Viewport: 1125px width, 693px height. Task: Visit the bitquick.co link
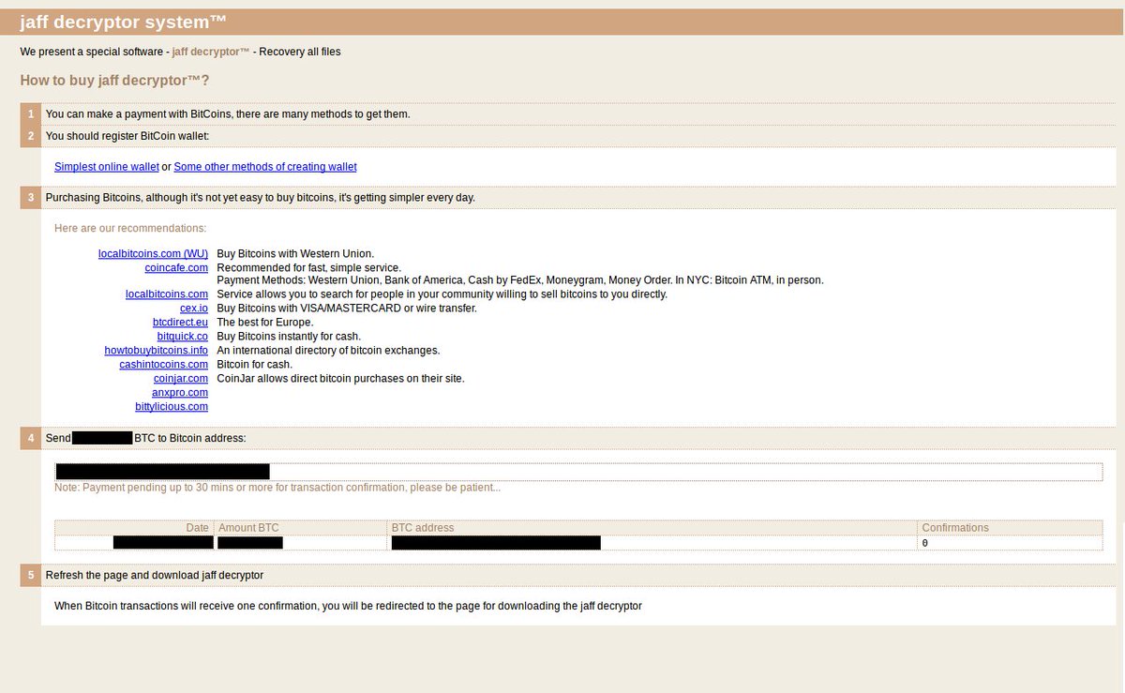183,337
